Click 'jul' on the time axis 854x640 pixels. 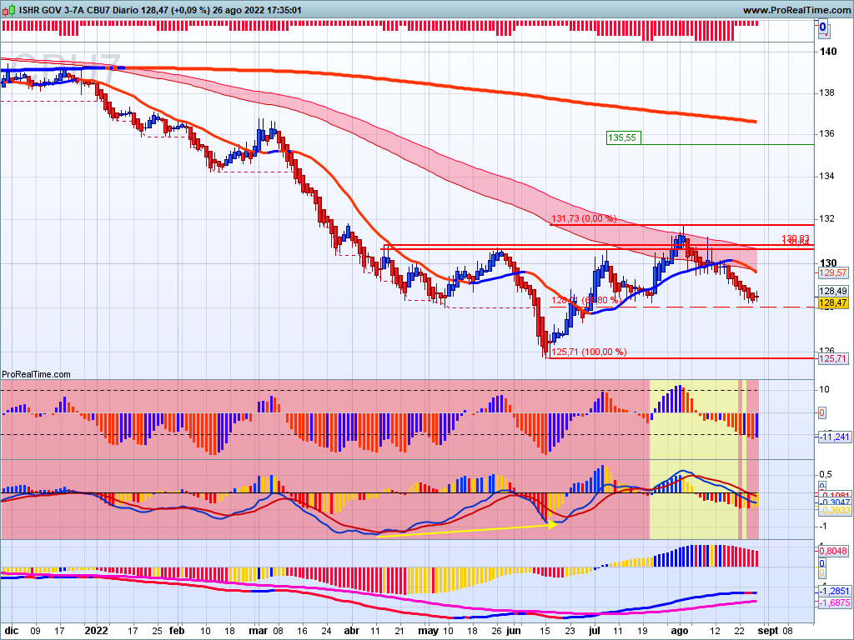pyautogui.click(x=594, y=631)
